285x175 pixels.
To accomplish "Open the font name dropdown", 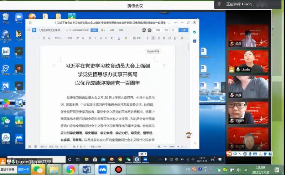I will tap(58, 38).
